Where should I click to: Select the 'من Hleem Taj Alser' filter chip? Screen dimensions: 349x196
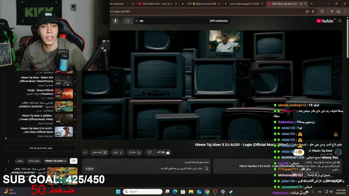pos(56,161)
